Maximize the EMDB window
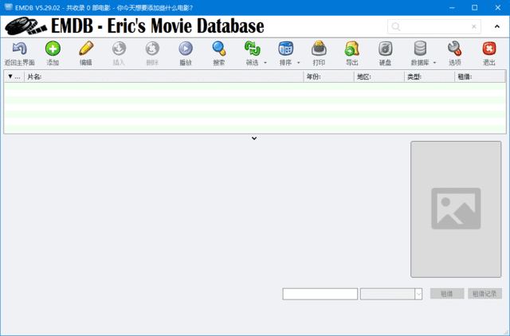 tap(475, 7)
